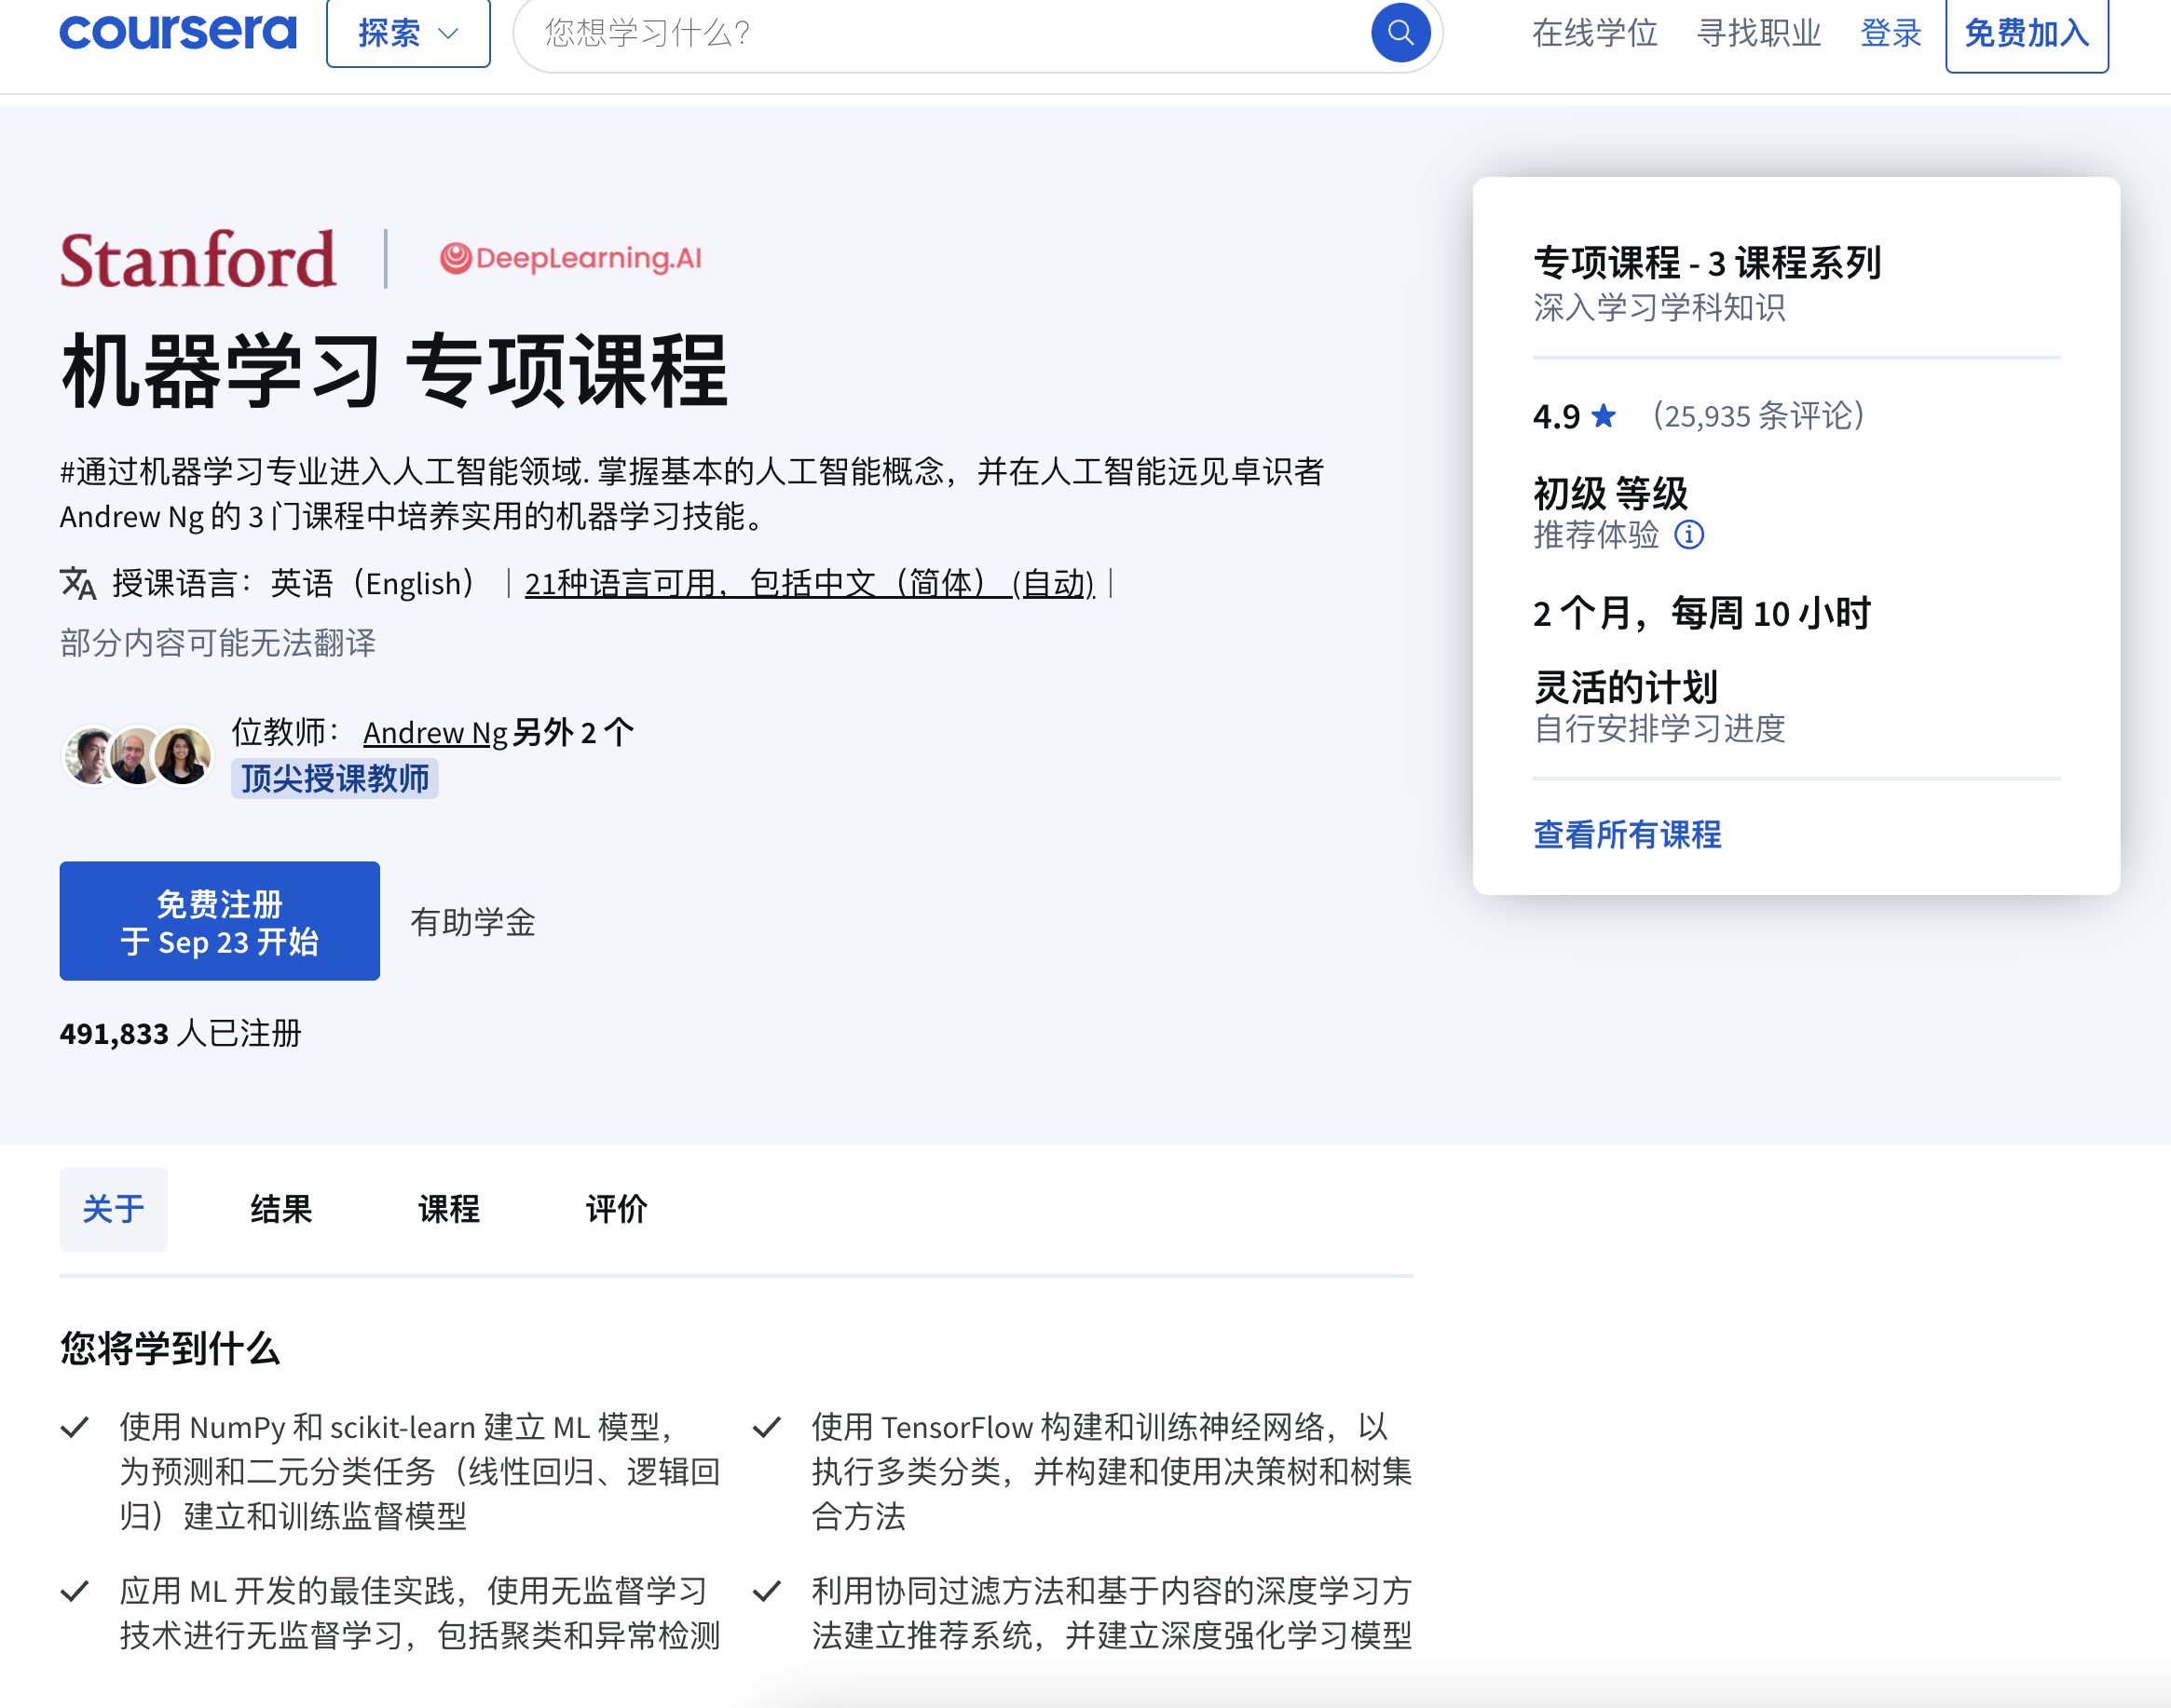Image resolution: width=2171 pixels, height=1708 pixels.
Task: Click the middle instructor avatar
Action: [137, 756]
